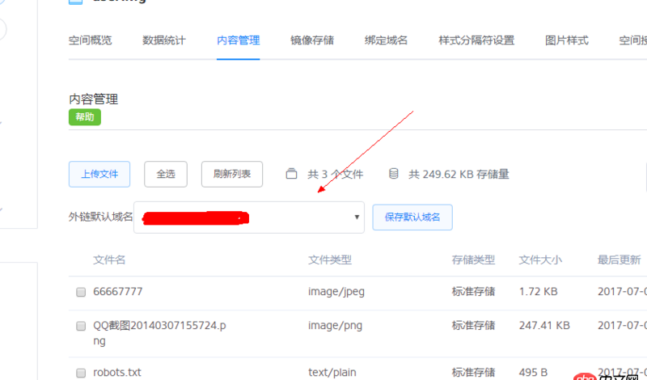
Task: Switch to the 数据统计 tab
Action: 164,40
